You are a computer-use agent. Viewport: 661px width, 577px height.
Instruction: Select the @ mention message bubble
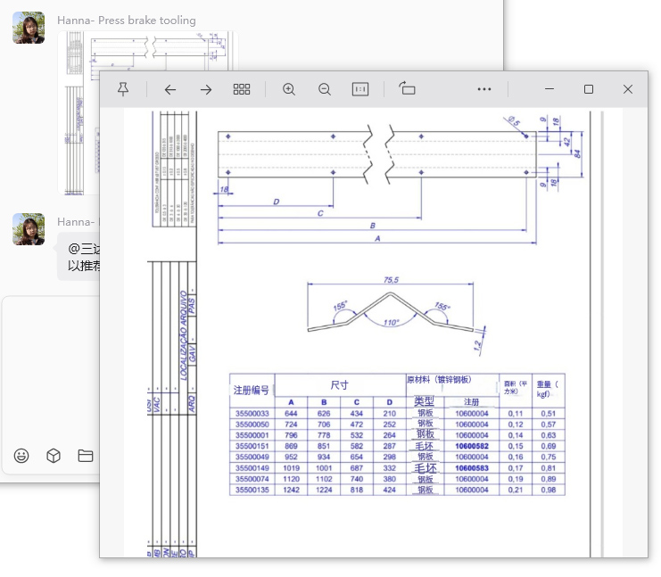click(80, 257)
